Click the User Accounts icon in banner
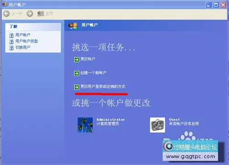The height and width of the screenshot is (165, 229). (73, 26)
